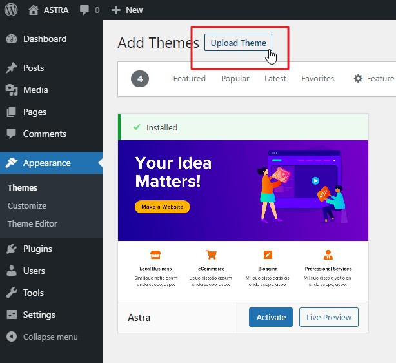The image size is (396, 363).
Task: Click the ASTRA site name link
Action: point(56,10)
